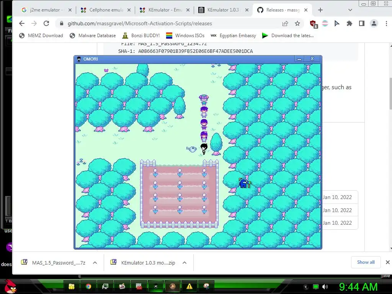This screenshot has width=392, height=294.
Task: Expand options for KEmulator 1.0.3 zip download
Action: (x=185, y=263)
